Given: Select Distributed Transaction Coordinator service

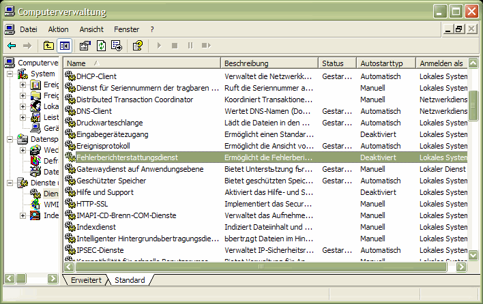Looking at the screenshot, I should (x=134, y=100).
